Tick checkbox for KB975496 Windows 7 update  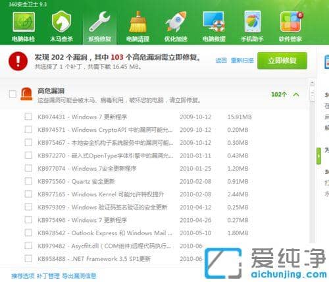[28, 220]
